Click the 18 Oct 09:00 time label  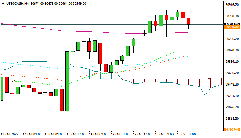[164, 134]
